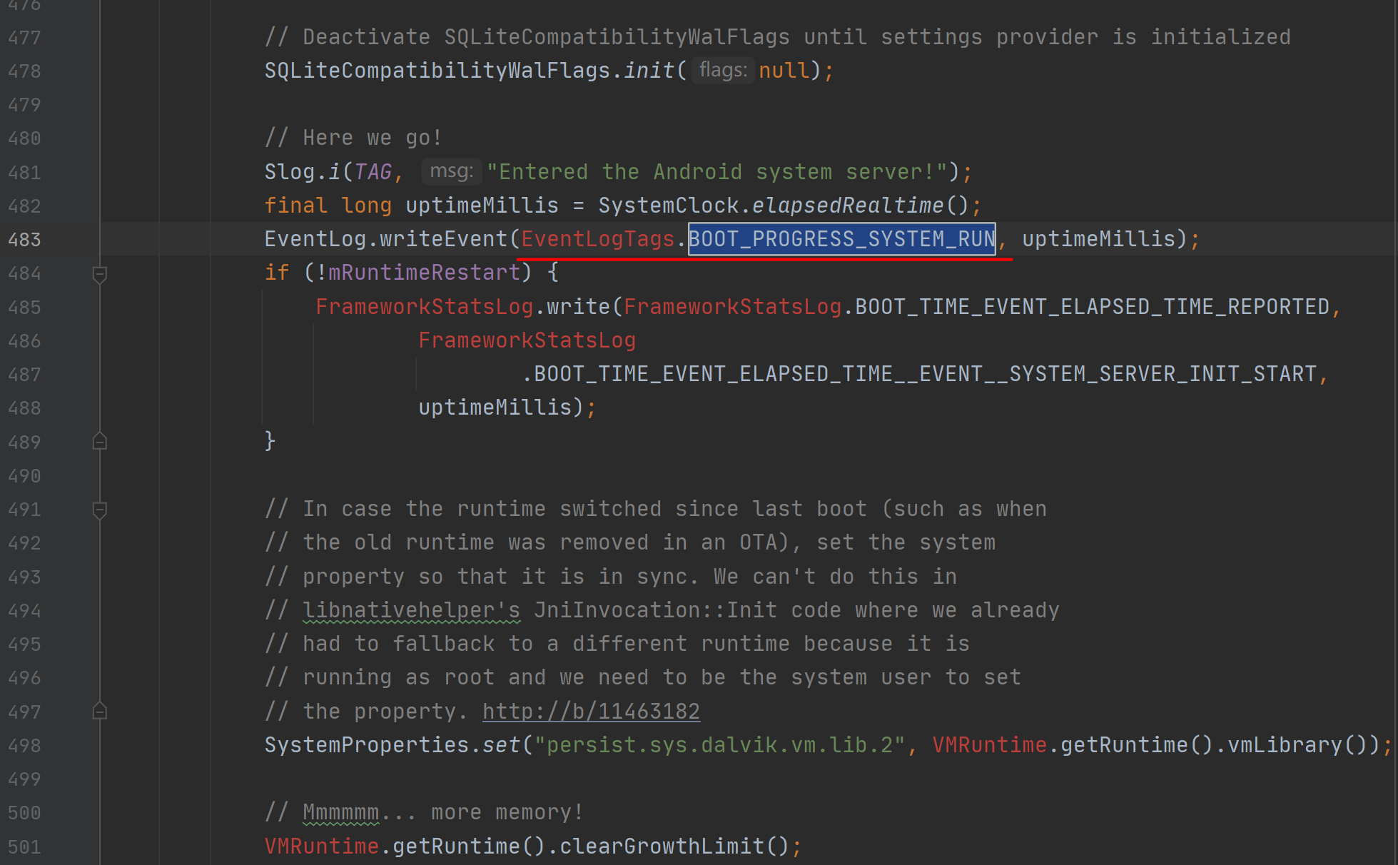Click the selected BOOT_PROGRESS_SYSTEM_RUN constant
Screen dimensions: 1398x865
point(842,239)
